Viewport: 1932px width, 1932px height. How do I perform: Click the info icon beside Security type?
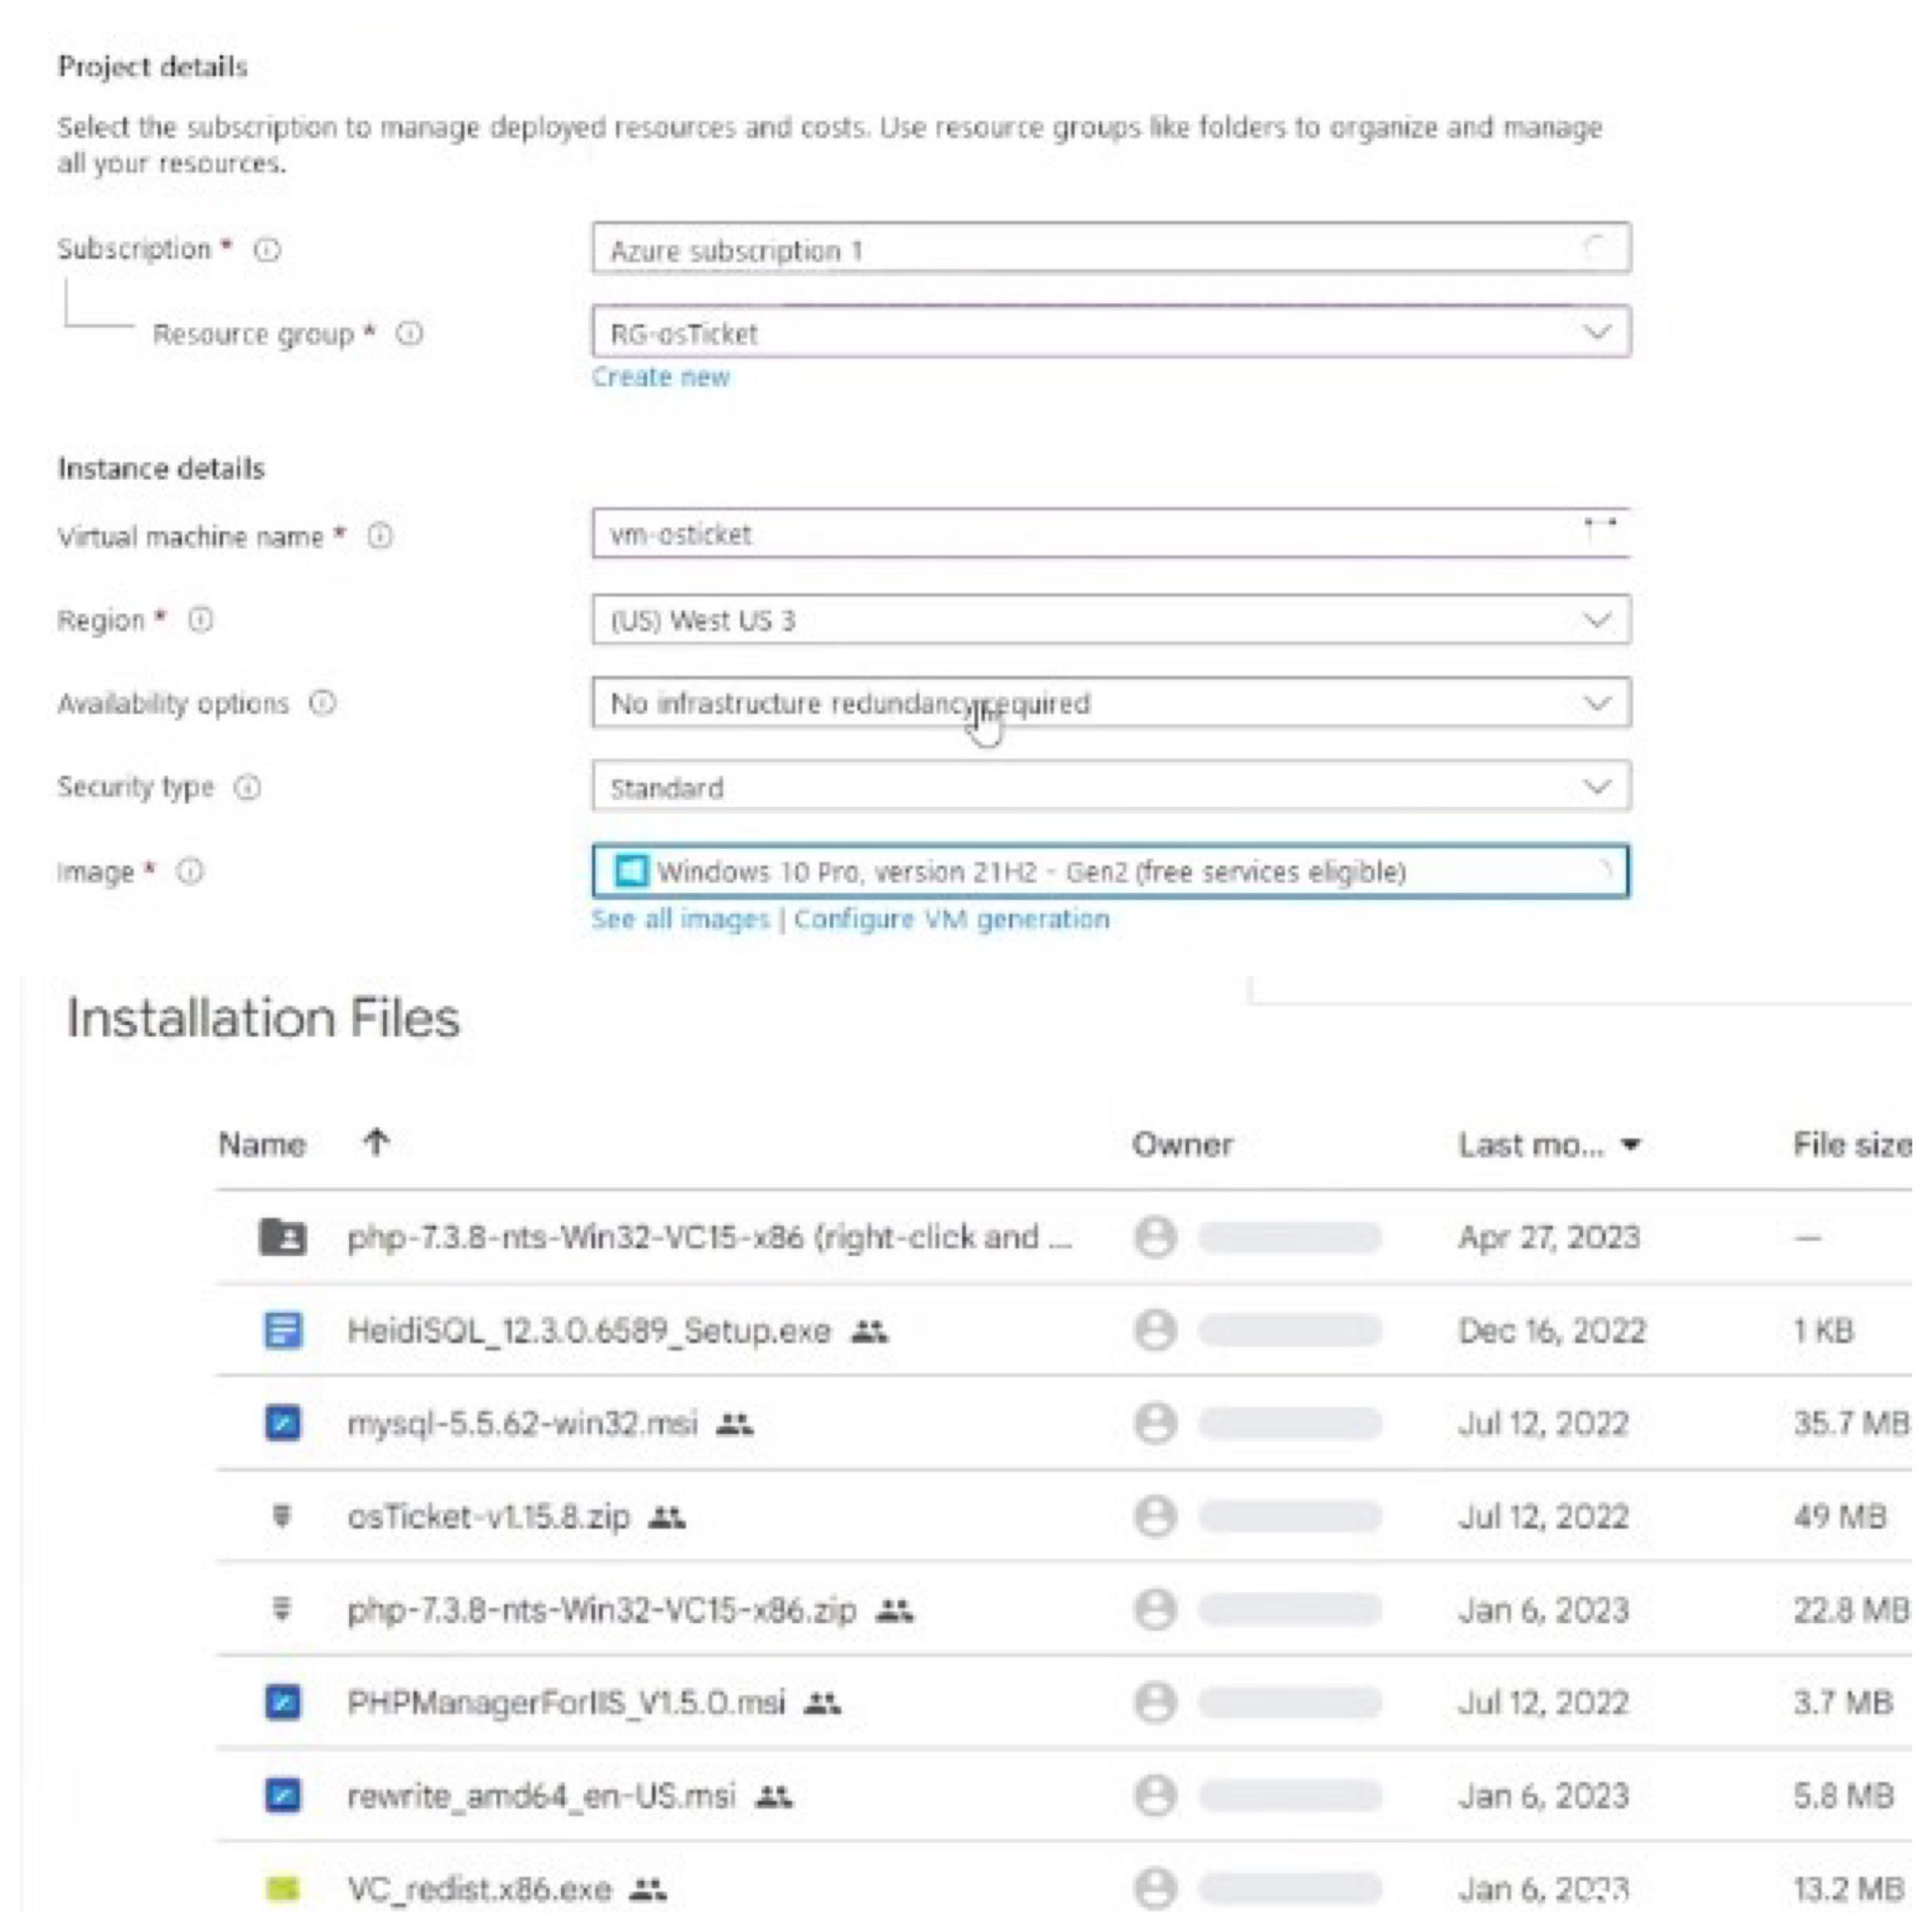pos(247,788)
